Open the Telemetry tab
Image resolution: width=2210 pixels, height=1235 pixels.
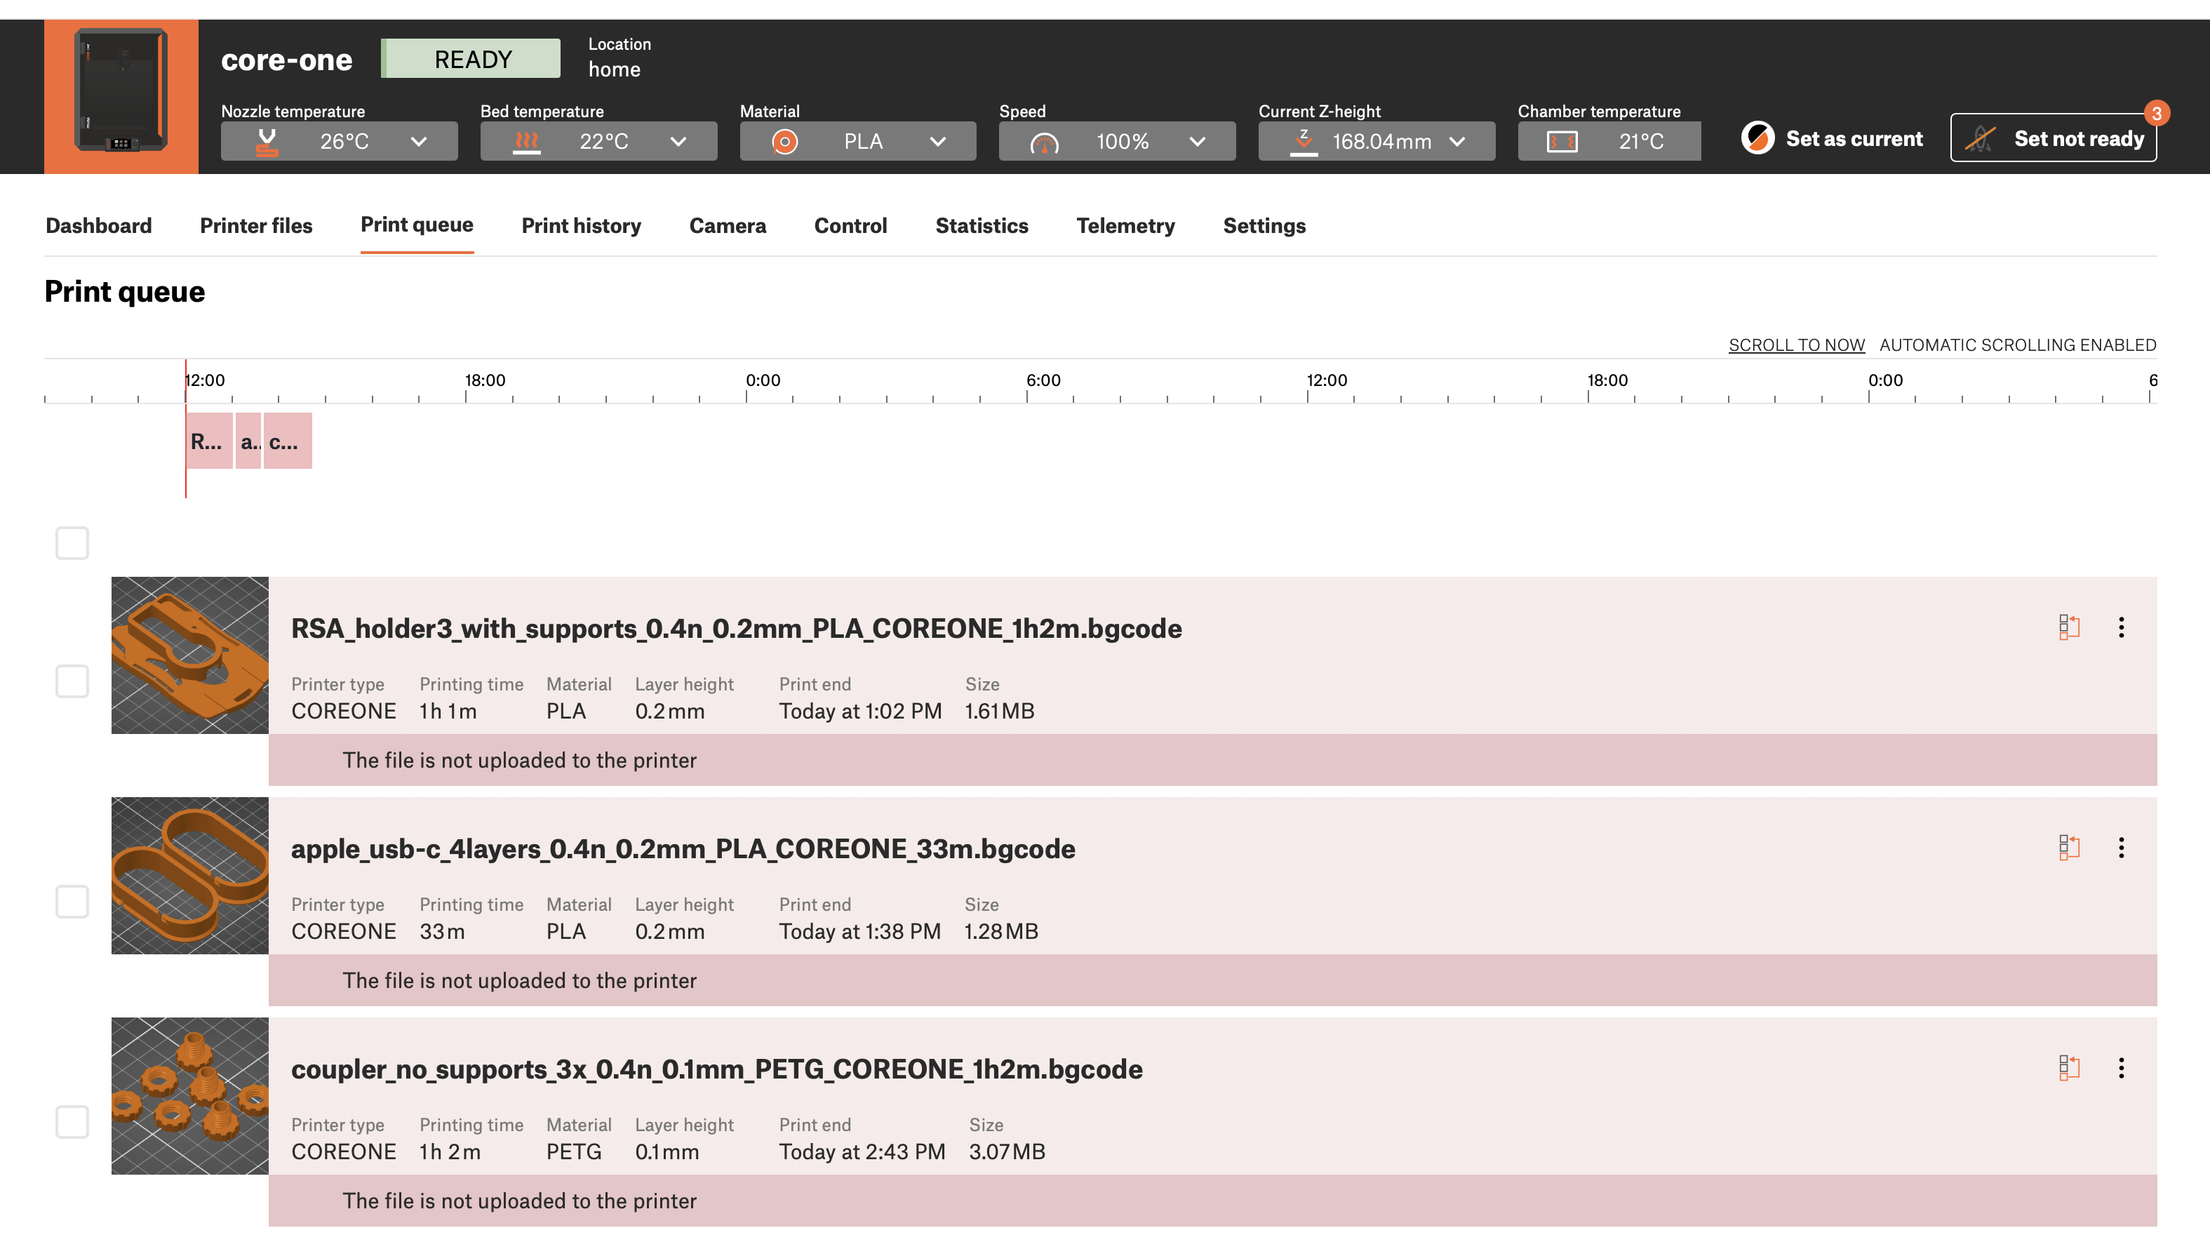(x=1125, y=226)
